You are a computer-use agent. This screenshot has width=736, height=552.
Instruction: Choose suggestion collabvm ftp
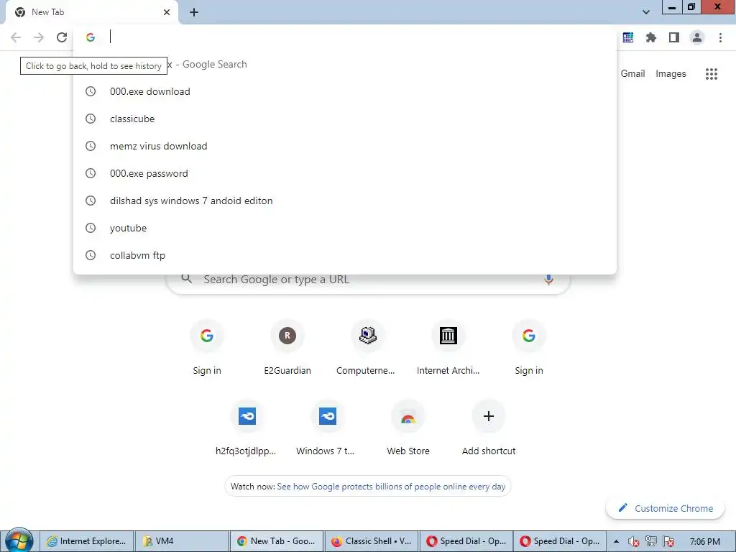tap(344, 255)
